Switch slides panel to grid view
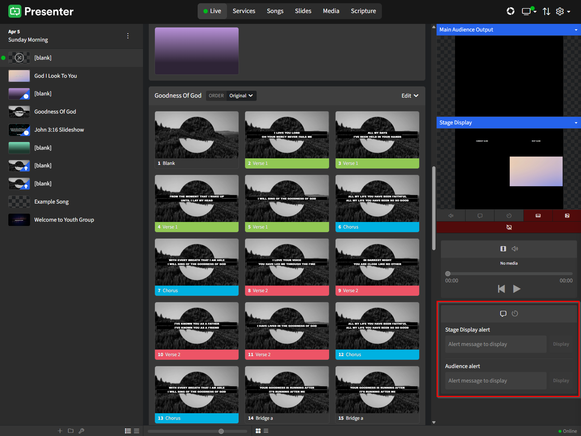 258,431
